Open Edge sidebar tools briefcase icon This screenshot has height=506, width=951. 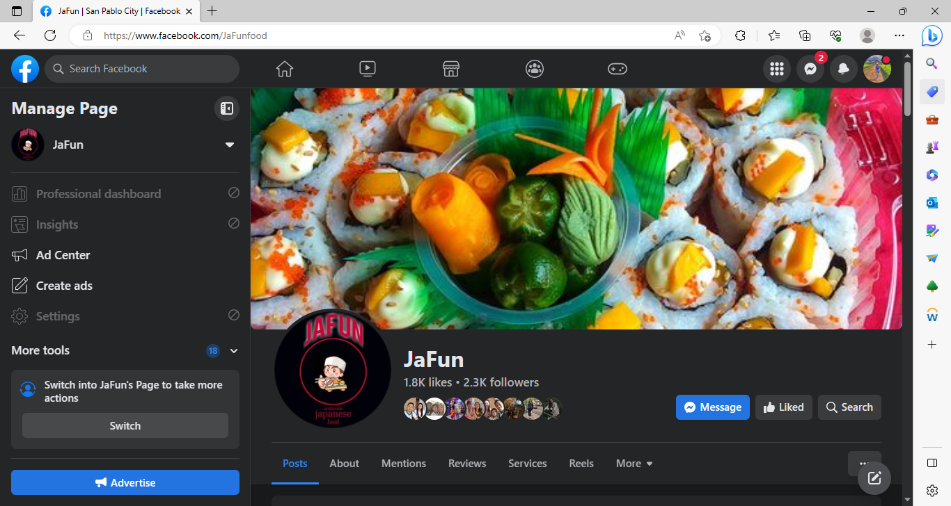[932, 120]
